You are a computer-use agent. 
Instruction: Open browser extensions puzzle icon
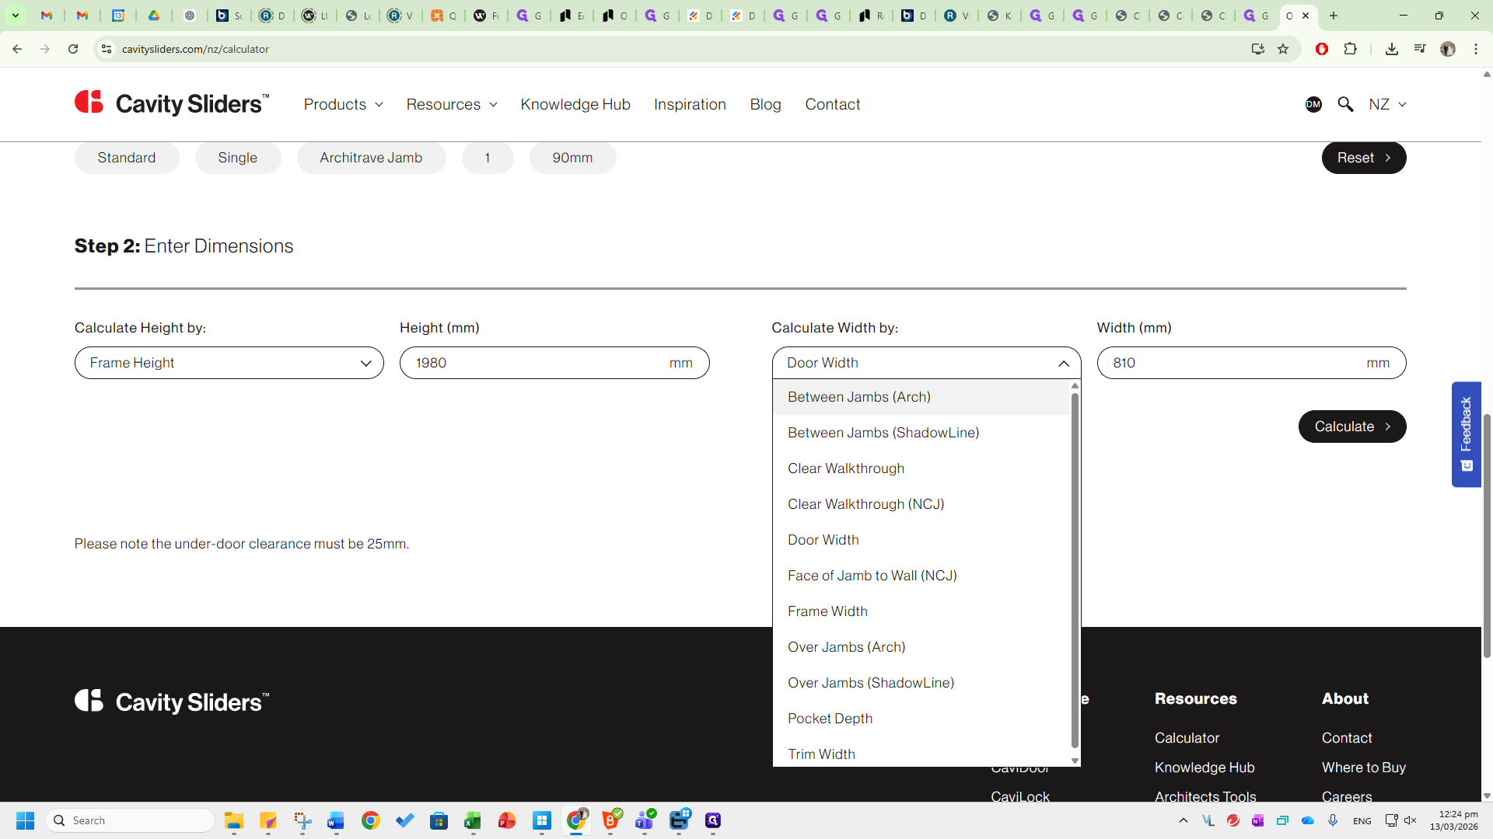(1351, 49)
